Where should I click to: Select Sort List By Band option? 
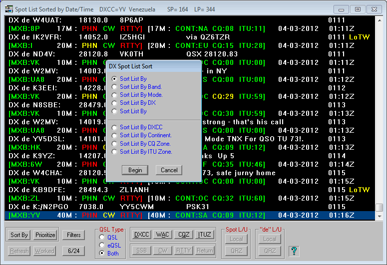[115, 87]
